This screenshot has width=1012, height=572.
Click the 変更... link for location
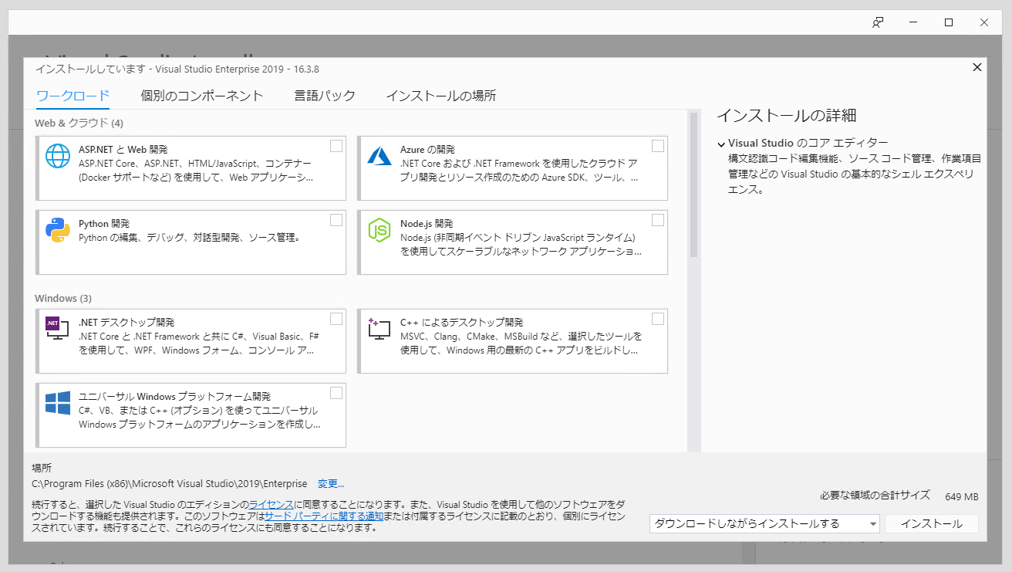(x=331, y=484)
